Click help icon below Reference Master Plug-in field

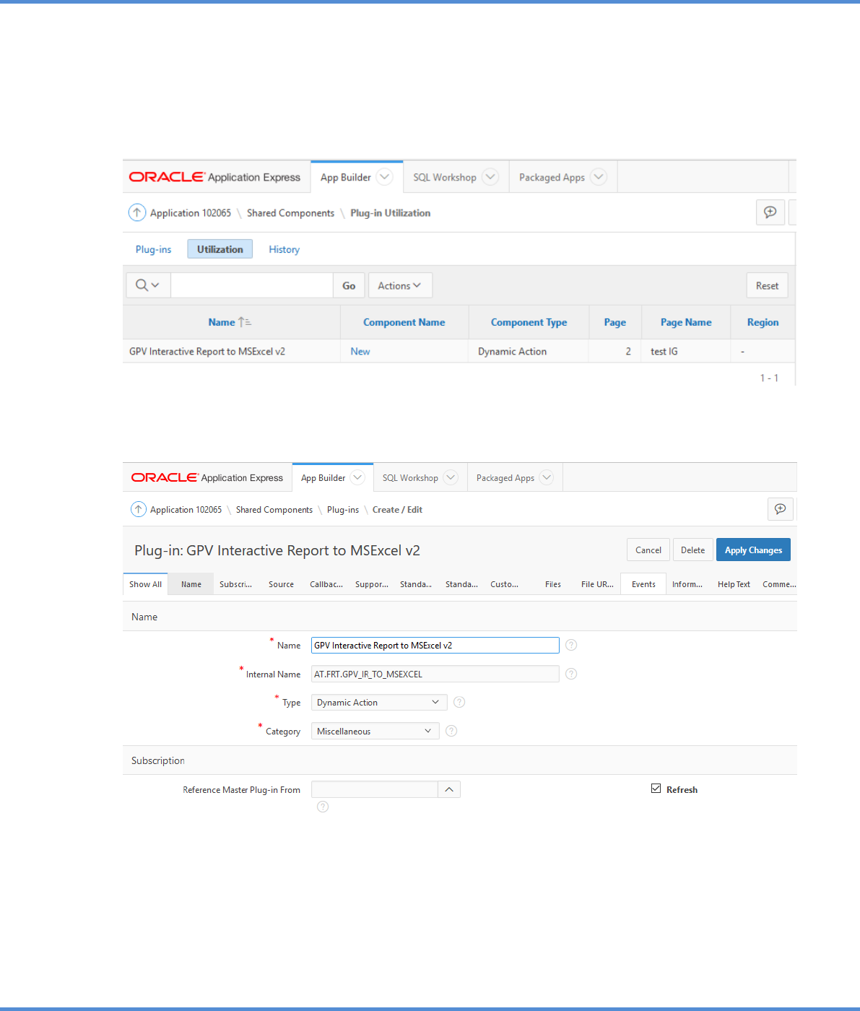click(x=323, y=807)
